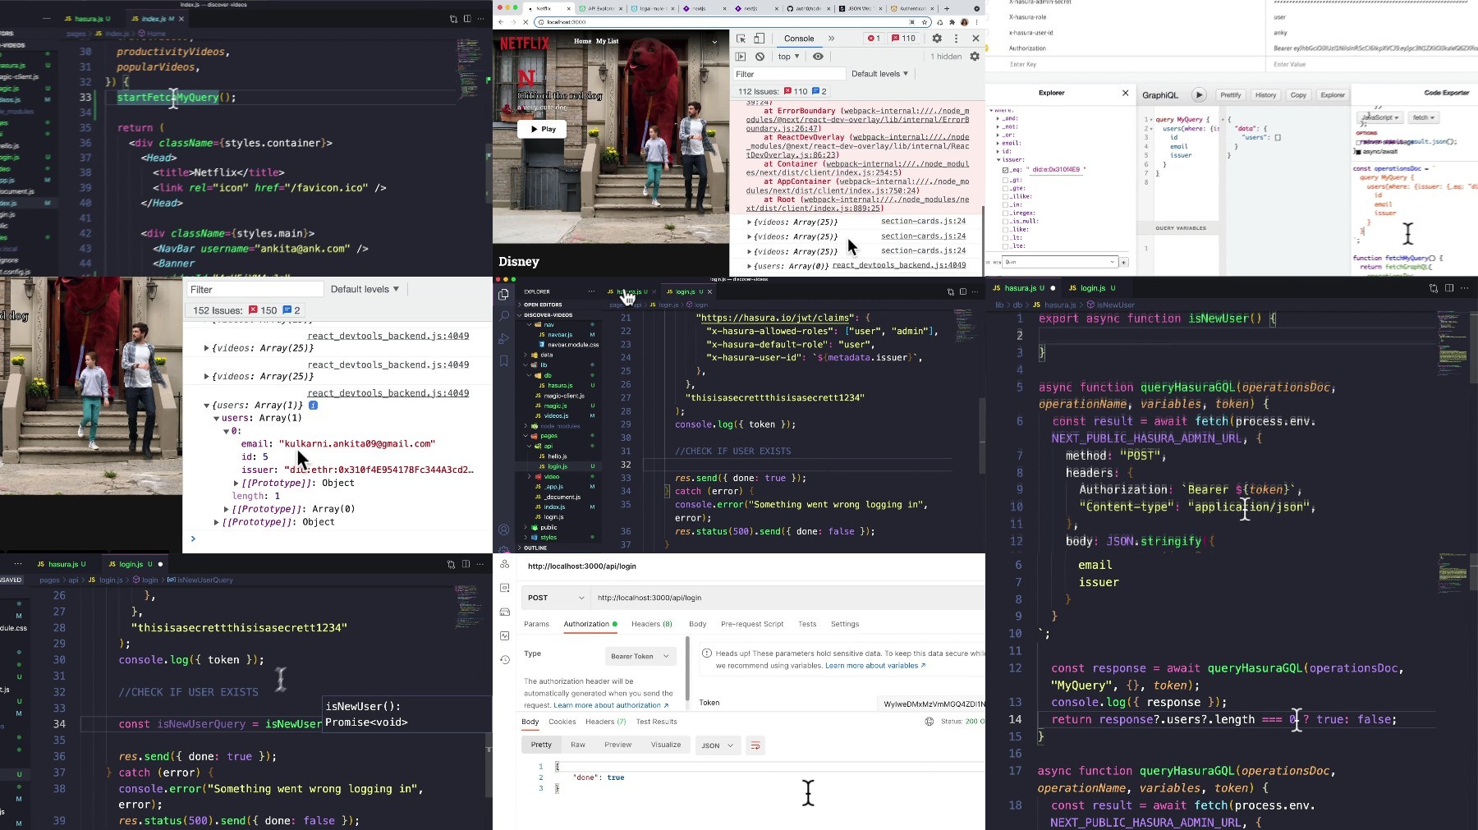
Task: Switch to the Params tab in Postman
Action: (536, 624)
